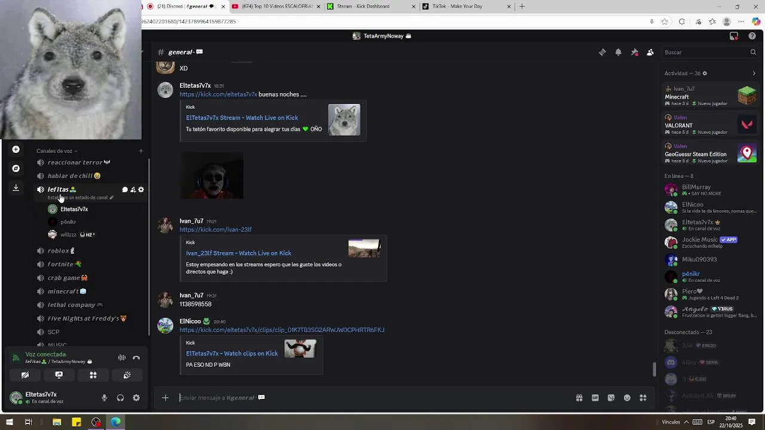Open wolf thumbnail in Kick embed
Image resolution: width=765 pixels, height=430 pixels.
point(344,120)
